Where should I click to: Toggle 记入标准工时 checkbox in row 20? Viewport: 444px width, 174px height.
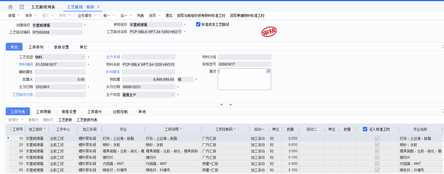pos(377,145)
